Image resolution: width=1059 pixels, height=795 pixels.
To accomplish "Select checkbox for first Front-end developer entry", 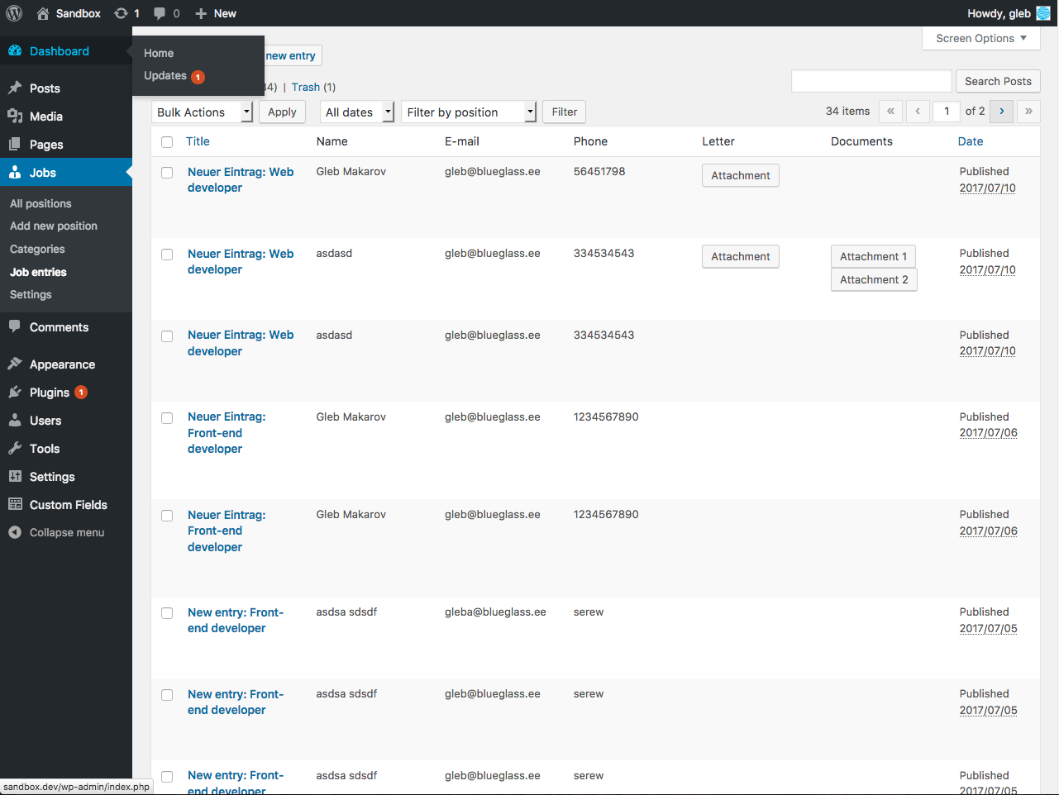I will coord(167,418).
